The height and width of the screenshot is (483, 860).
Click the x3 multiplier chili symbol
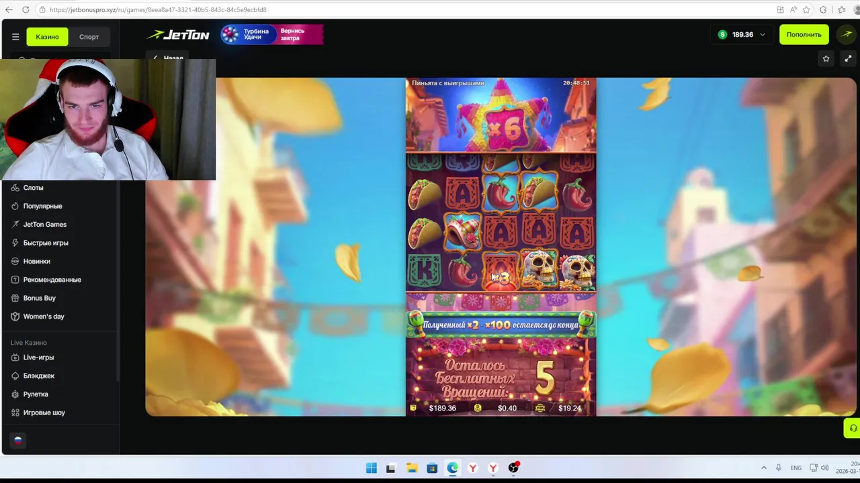click(x=501, y=272)
